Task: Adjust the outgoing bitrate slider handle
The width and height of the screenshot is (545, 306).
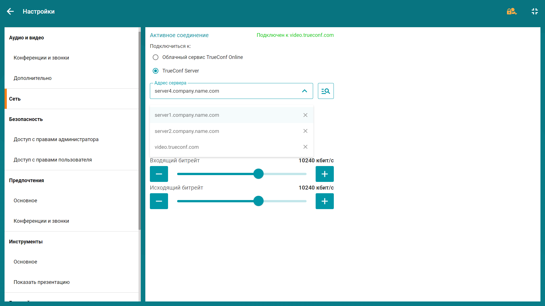Action: pyautogui.click(x=258, y=201)
